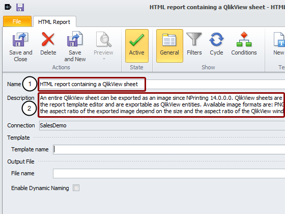Enable the Dynamic Naming checkbox
Screen dimensions: 285x214
76,188
